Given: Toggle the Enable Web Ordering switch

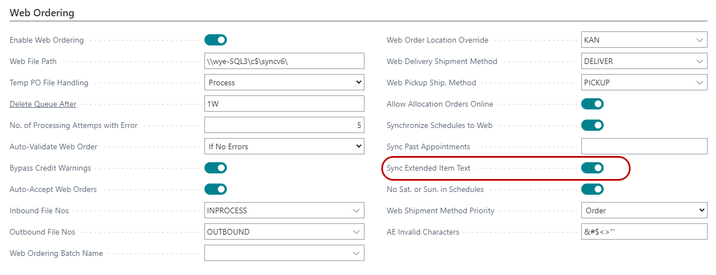Looking at the screenshot, I should coord(216,40).
